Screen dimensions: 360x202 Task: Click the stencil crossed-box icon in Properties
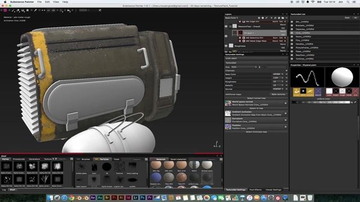click(x=318, y=92)
